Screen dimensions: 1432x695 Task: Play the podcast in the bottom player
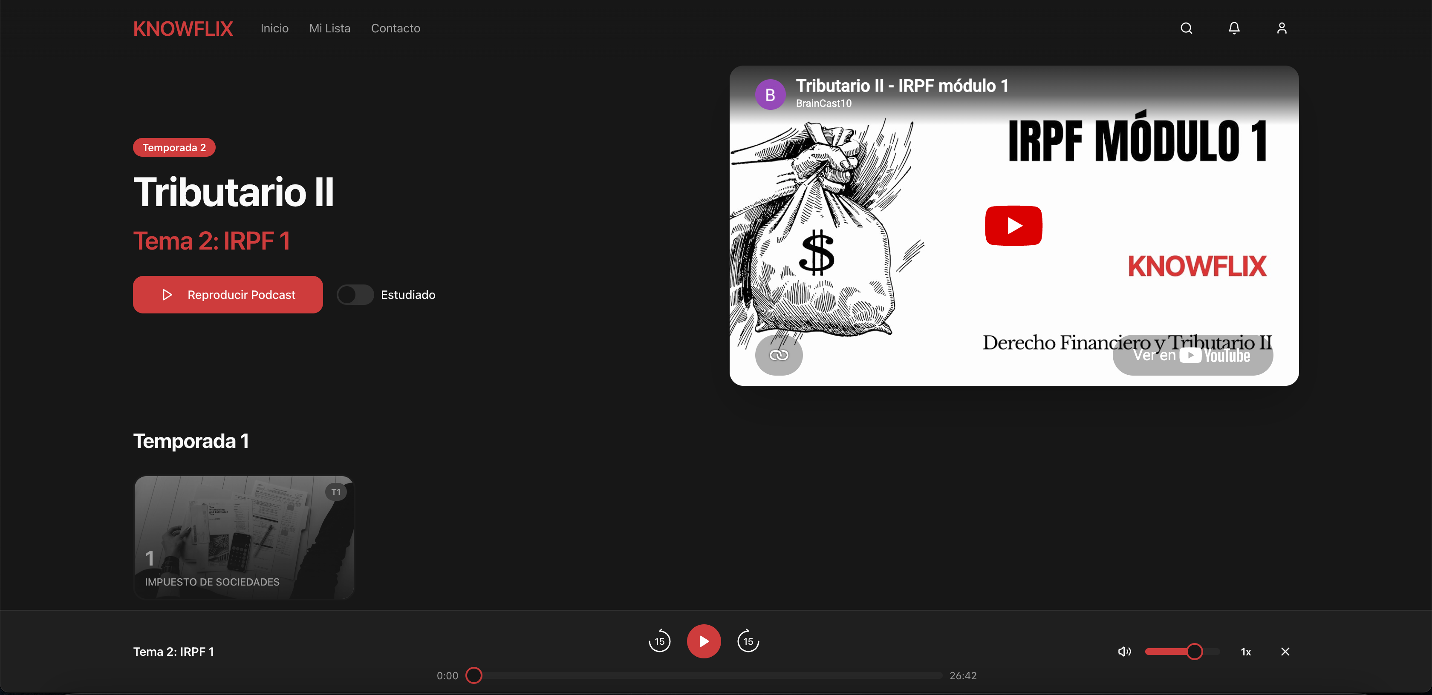click(x=704, y=641)
